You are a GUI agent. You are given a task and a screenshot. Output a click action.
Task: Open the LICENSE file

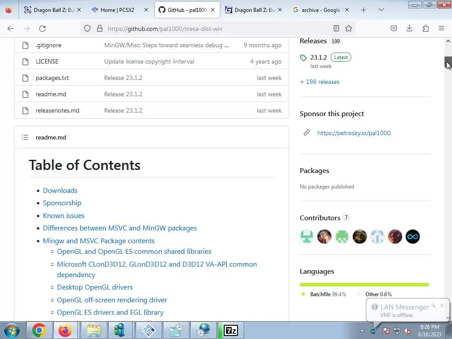[x=47, y=61]
